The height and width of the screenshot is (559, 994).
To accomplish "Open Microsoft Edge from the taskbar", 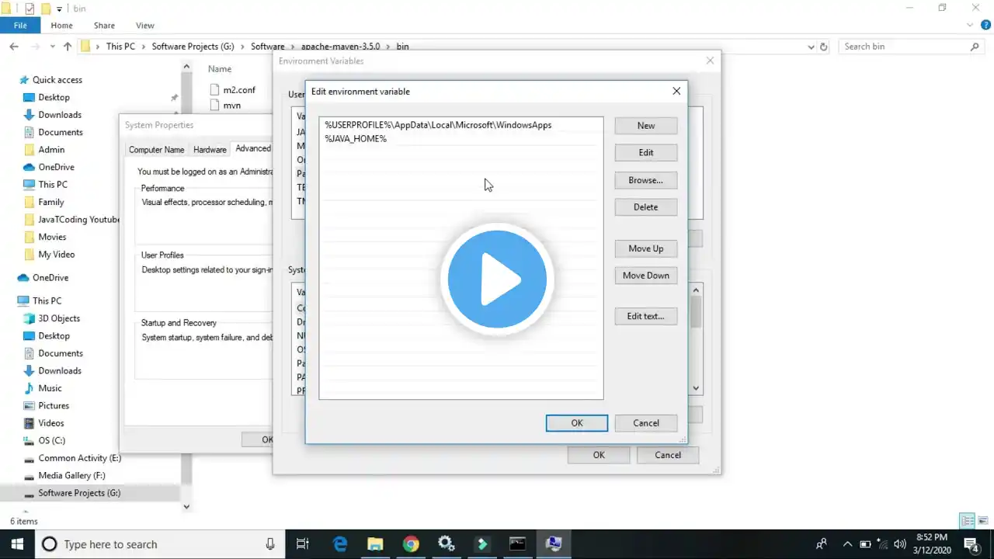I will [340, 544].
